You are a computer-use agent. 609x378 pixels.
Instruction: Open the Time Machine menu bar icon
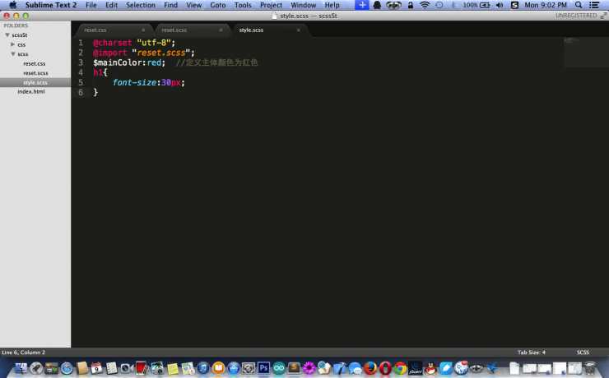[x=439, y=5]
